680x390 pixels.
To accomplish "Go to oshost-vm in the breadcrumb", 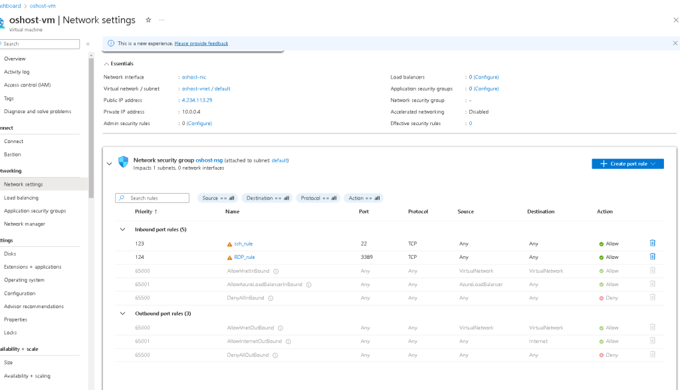I will (x=43, y=6).
